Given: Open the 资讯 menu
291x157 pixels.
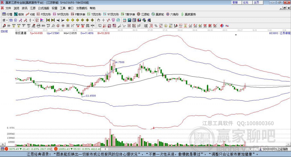Looking at the screenshot, I should 24,8.
